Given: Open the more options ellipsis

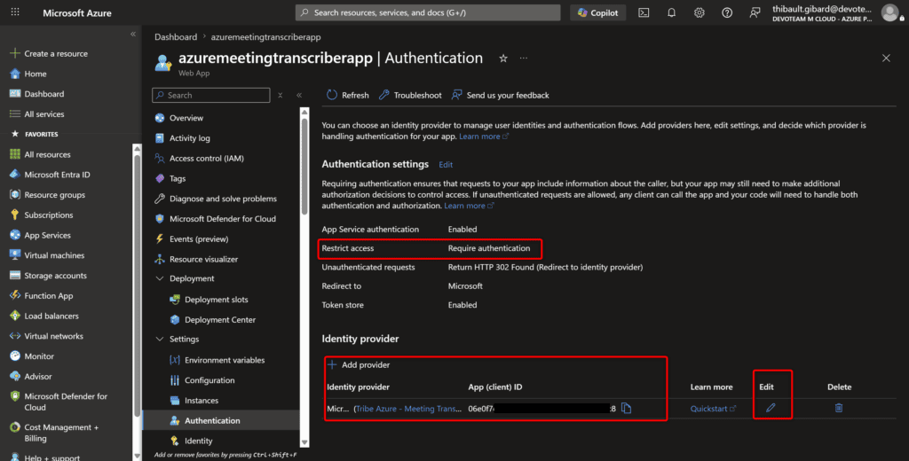Looking at the screenshot, I should click(524, 58).
